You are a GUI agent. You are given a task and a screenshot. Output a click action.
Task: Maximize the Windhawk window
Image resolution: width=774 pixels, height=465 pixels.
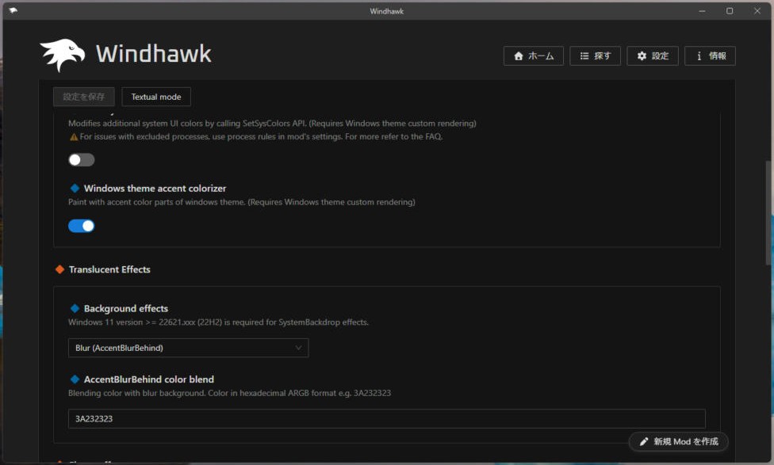coord(730,11)
